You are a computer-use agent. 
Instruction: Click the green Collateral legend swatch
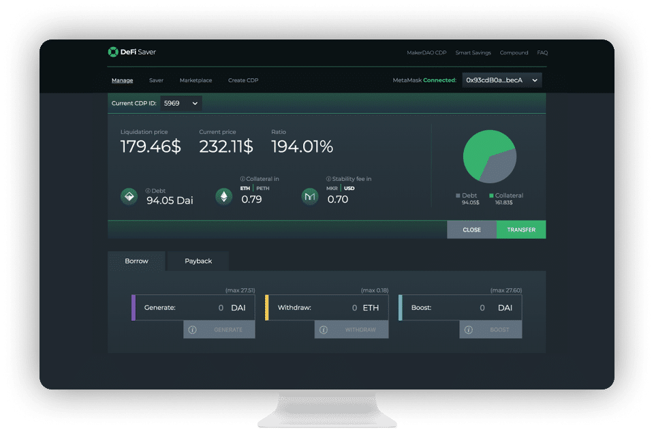(491, 195)
